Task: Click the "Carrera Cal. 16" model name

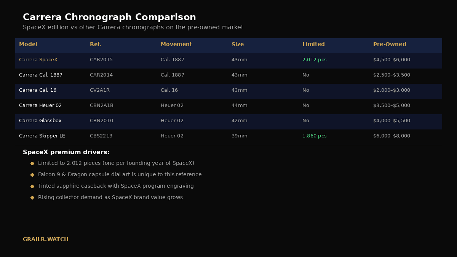Action: tap(38, 90)
